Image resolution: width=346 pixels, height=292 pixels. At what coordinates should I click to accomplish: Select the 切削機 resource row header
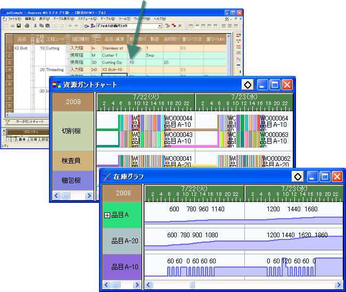click(x=72, y=131)
